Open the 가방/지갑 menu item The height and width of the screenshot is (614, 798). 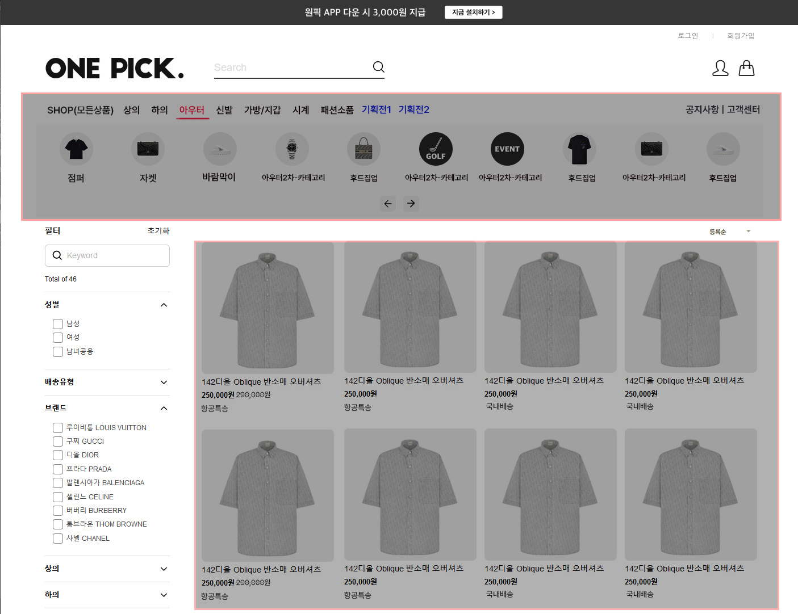pos(262,110)
